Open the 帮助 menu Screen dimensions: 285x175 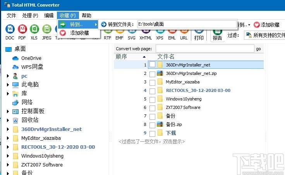pyautogui.click(x=86, y=15)
